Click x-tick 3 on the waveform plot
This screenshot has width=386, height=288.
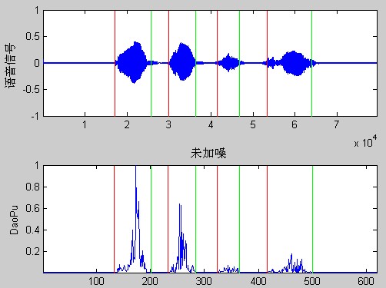pos(168,124)
